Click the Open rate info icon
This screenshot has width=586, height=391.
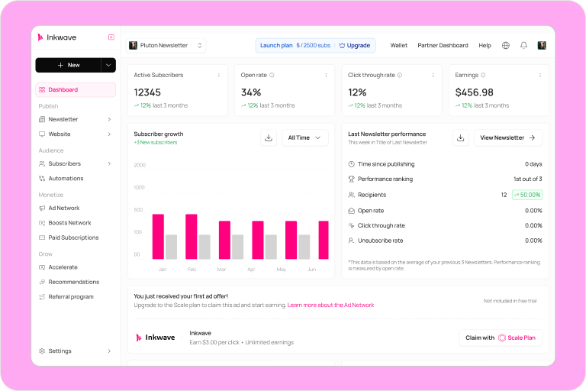[272, 75]
